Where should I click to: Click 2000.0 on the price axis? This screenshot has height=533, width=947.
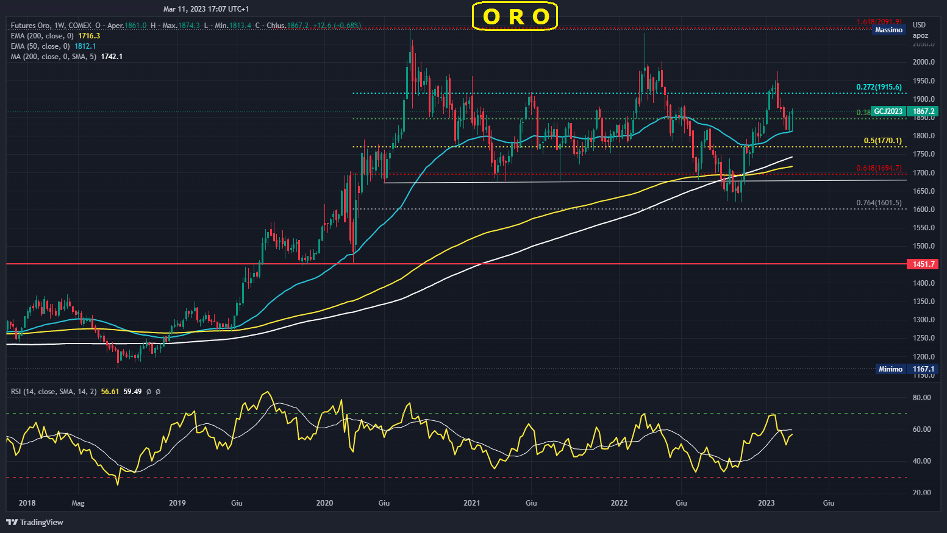[923, 62]
